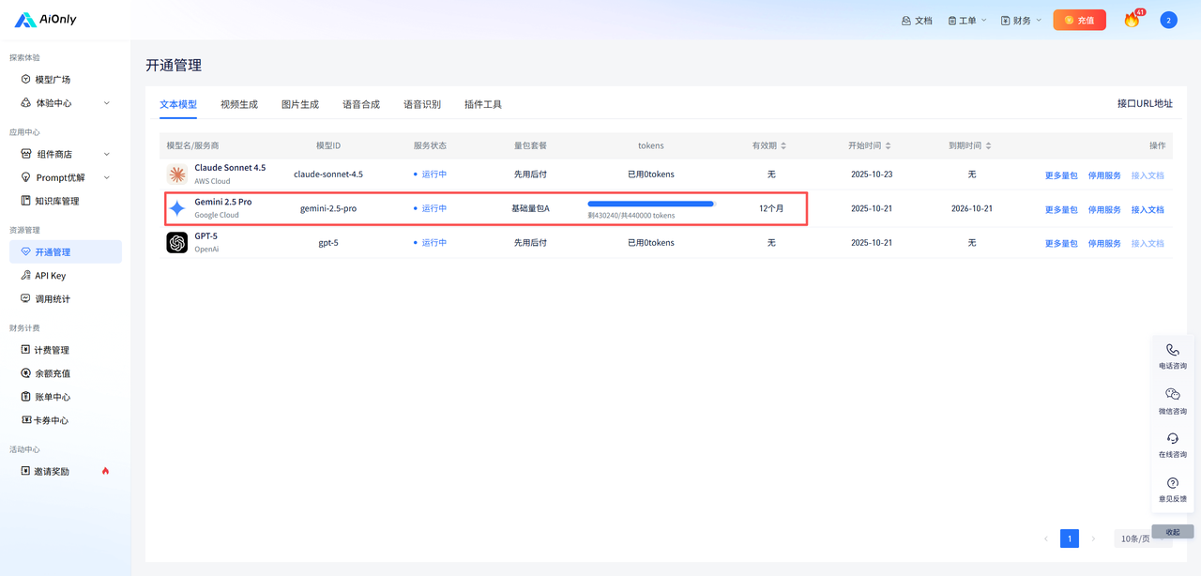The height and width of the screenshot is (576, 1201).
Task: Click 停用服务 for Claude Sonnet 4.5
Action: (1104, 175)
